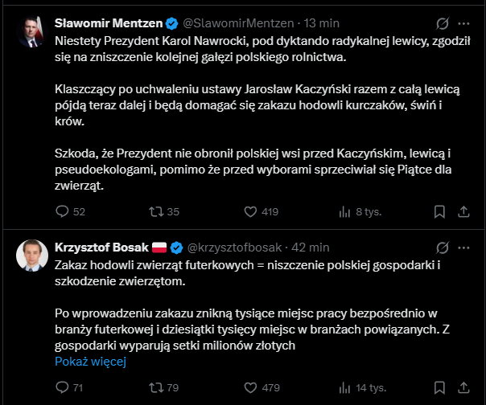Reply to Krzysztof Bosak's post
This screenshot has width=486, height=405.
(63, 389)
